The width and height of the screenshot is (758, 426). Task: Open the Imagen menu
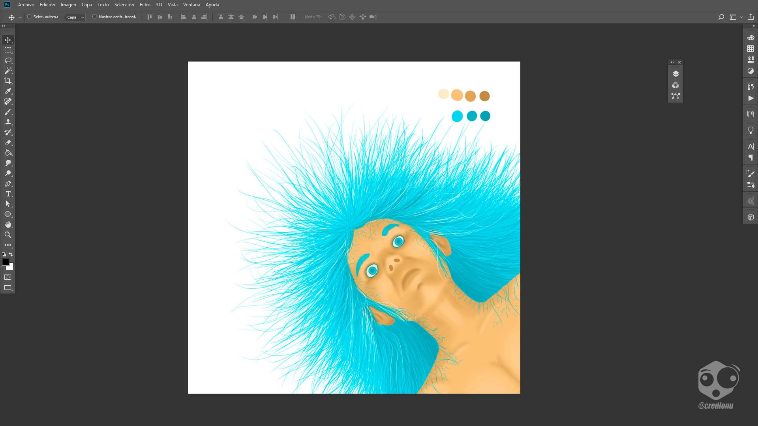click(68, 5)
